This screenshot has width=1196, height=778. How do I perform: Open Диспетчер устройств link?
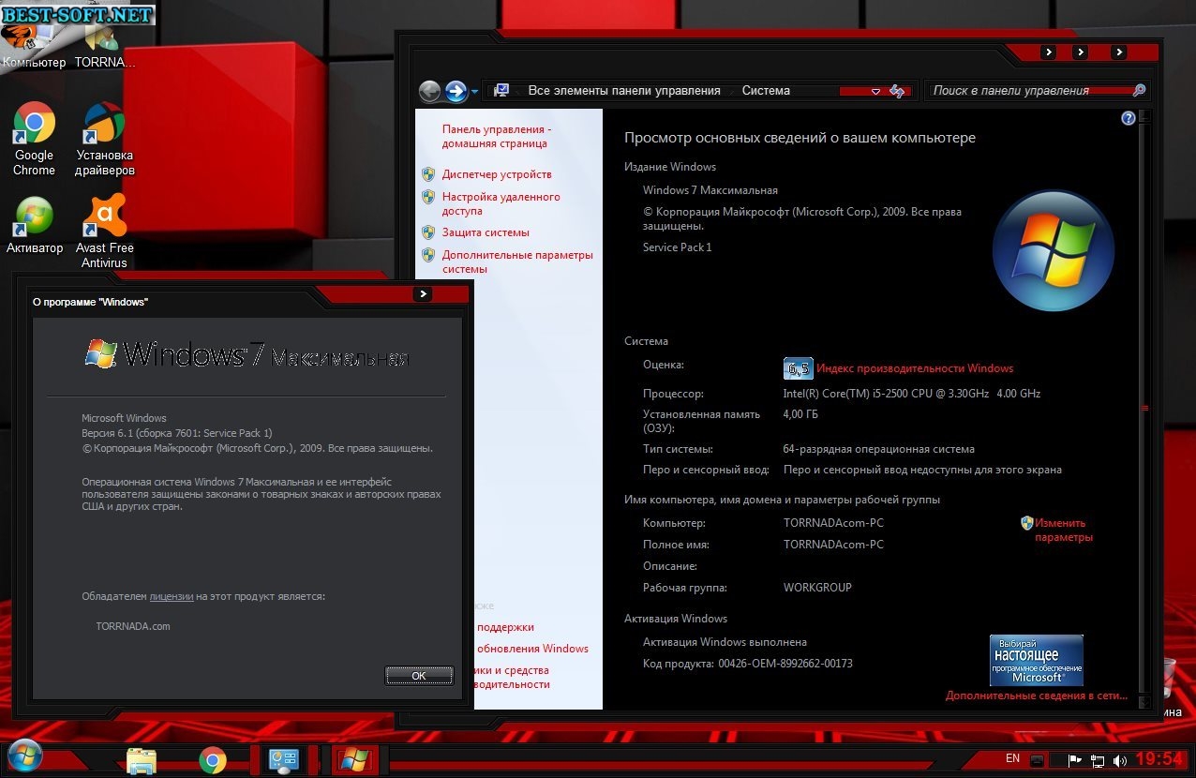pos(497,174)
